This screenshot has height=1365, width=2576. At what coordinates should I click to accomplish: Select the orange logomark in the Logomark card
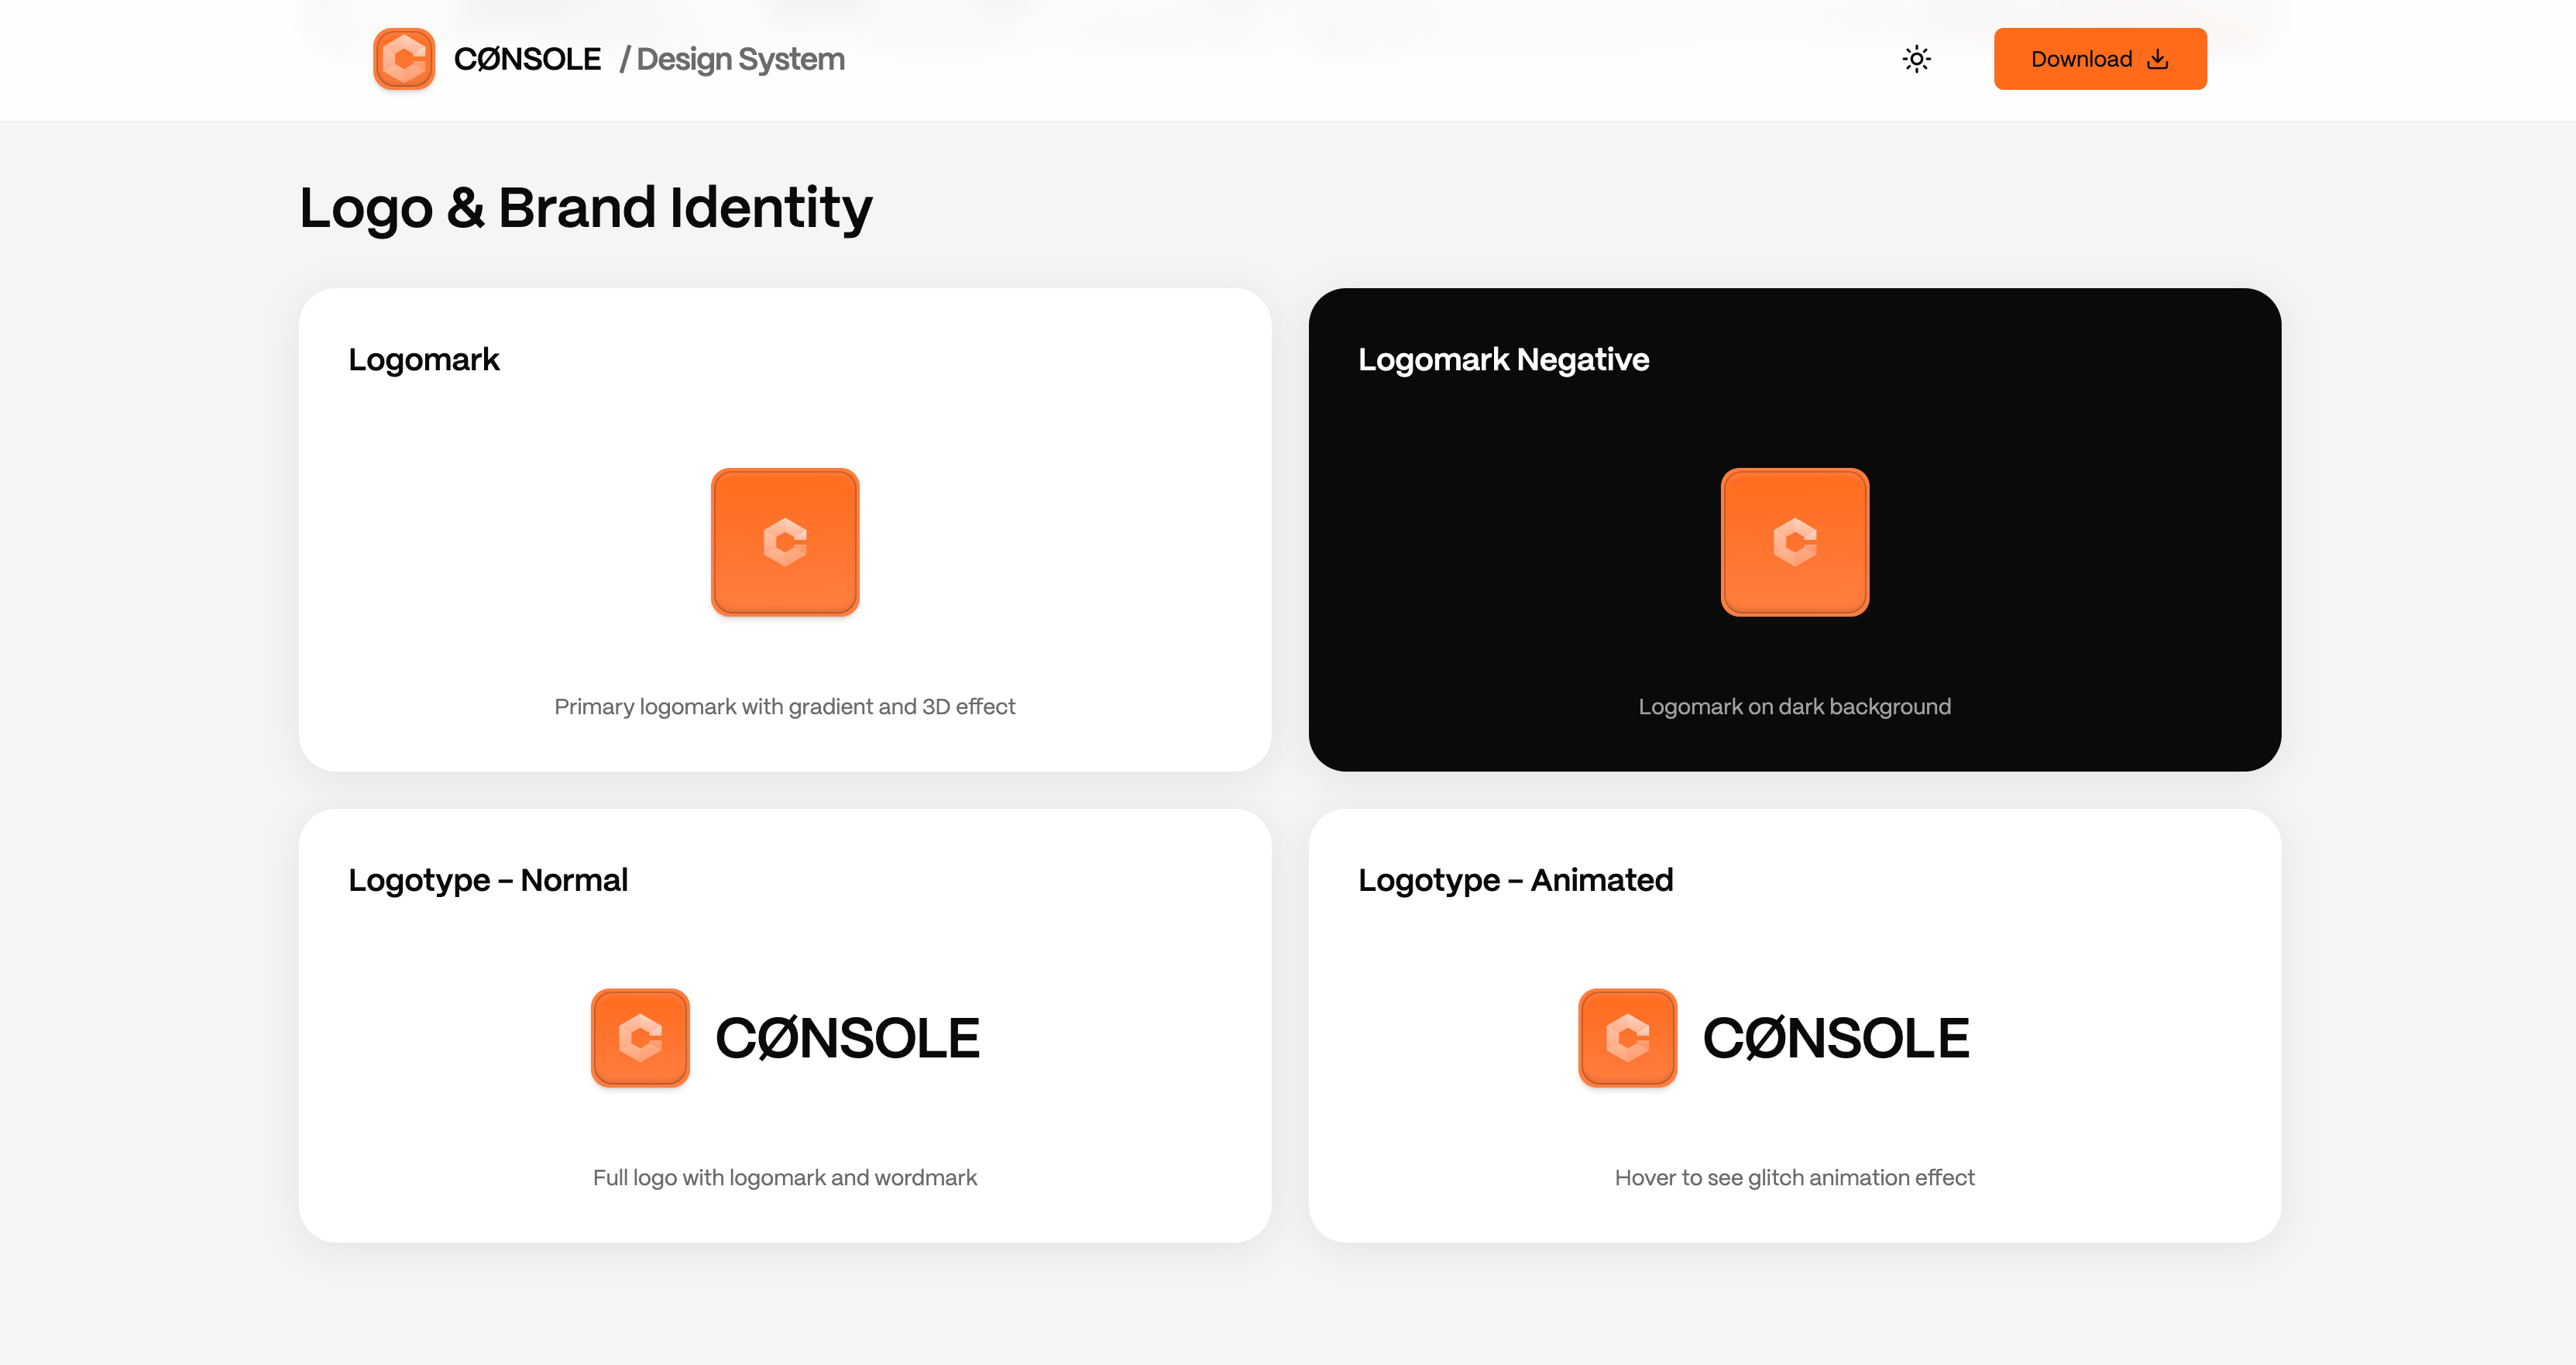pos(785,541)
